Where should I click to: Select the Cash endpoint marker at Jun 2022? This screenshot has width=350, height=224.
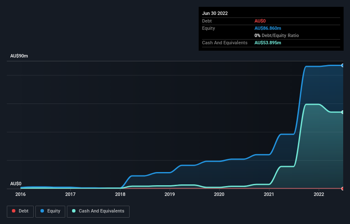[x=343, y=112]
